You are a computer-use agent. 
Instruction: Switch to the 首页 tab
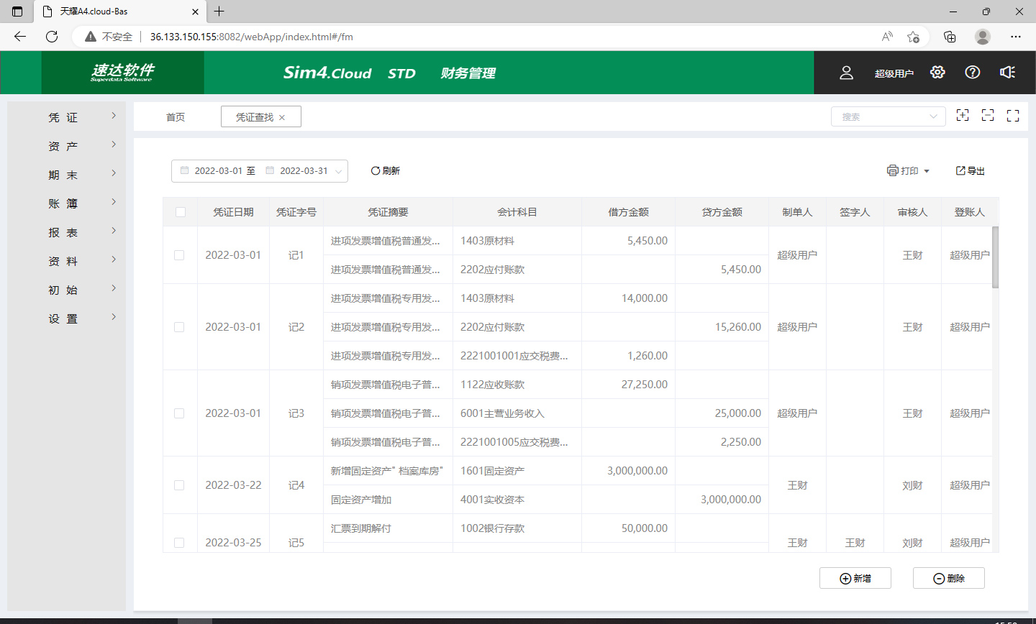tap(176, 117)
